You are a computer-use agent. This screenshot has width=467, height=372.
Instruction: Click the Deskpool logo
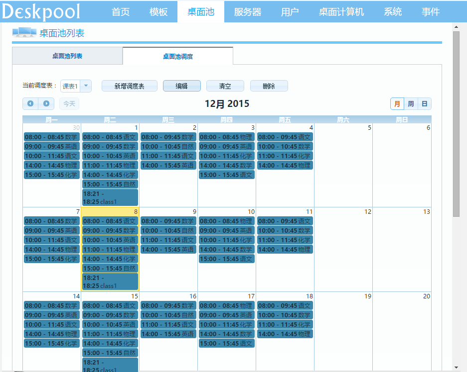(41, 12)
